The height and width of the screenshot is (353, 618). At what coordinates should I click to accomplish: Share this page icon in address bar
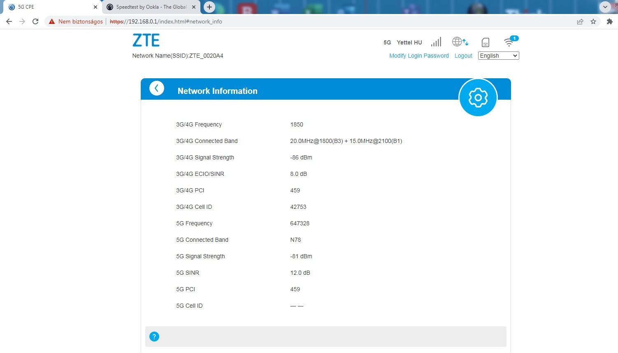point(580,21)
